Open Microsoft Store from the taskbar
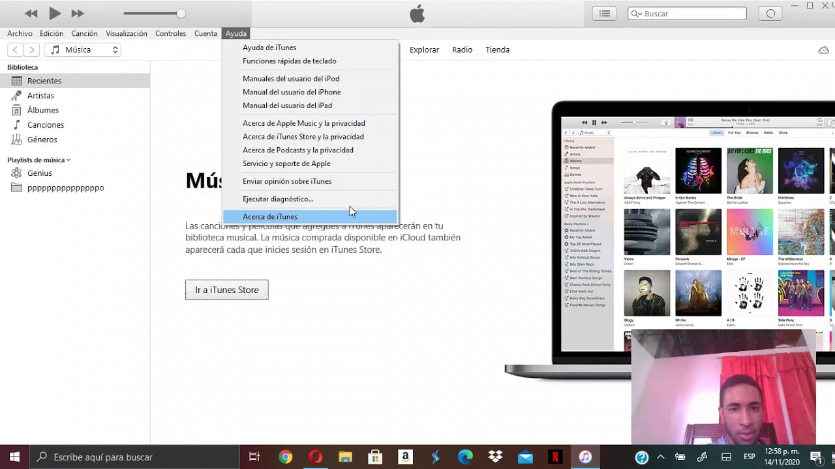Screen dimensions: 835x469 click(x=375, y=457)
